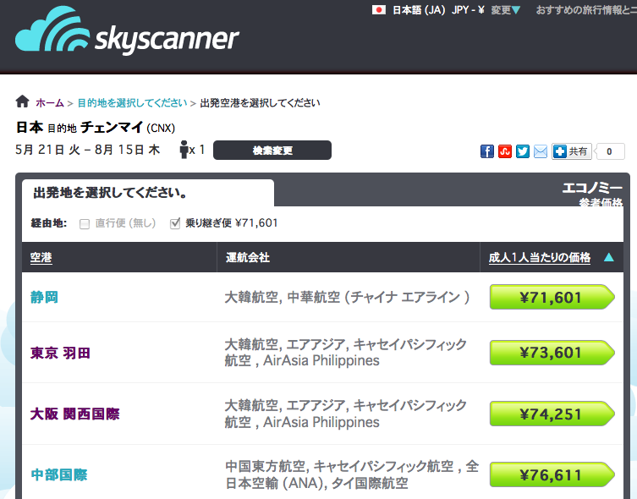The width and height of the screenshot is (637, 499).
Task: Click the ¥73,601 price button
Action: point(552,353)
